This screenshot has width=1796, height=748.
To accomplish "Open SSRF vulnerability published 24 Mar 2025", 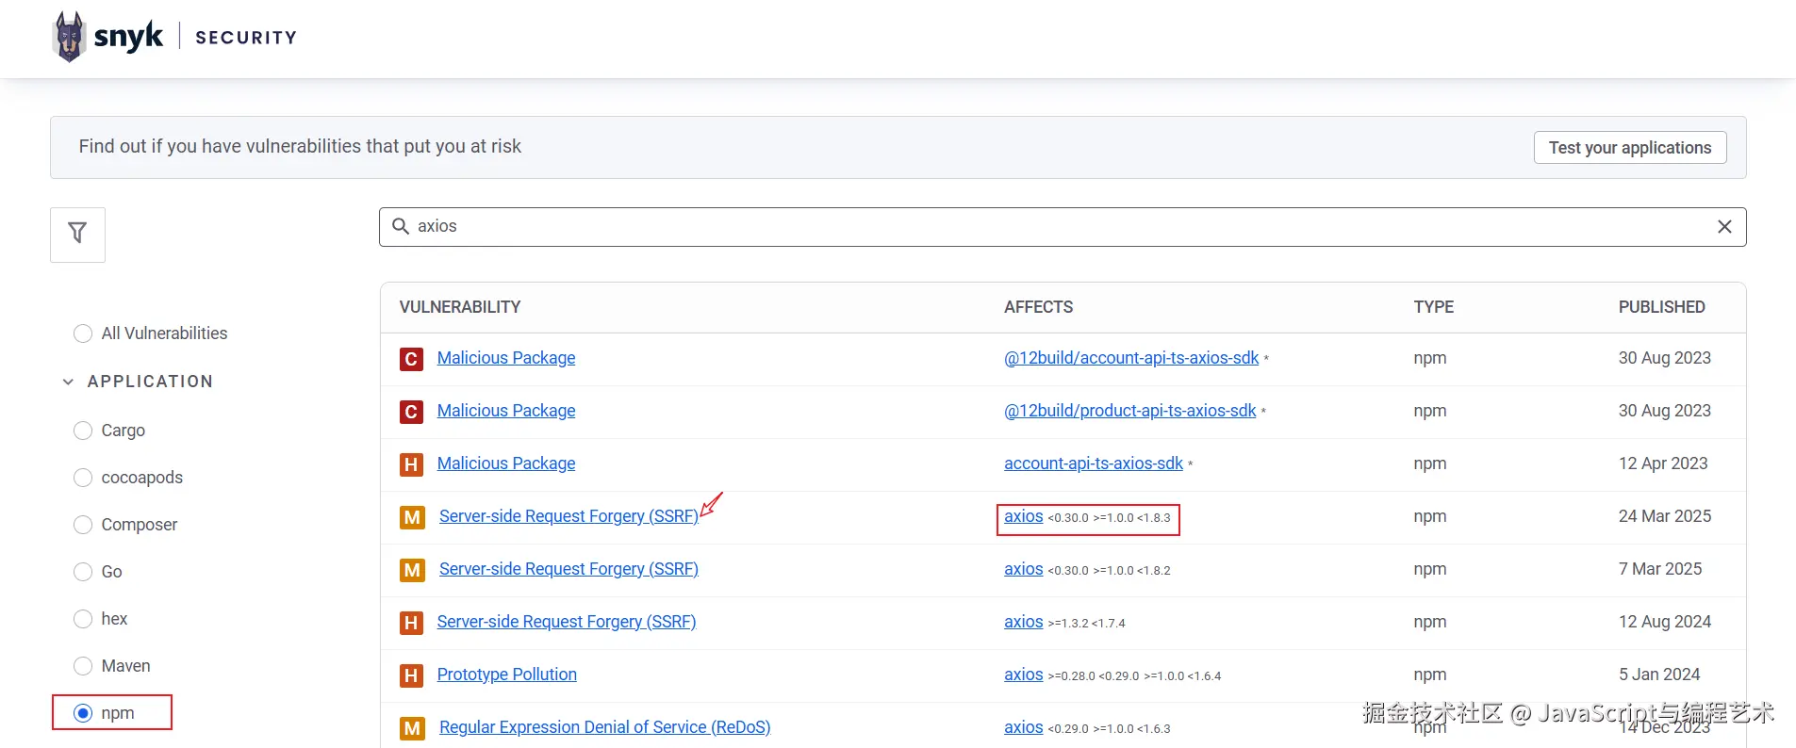I will point(568,516).
